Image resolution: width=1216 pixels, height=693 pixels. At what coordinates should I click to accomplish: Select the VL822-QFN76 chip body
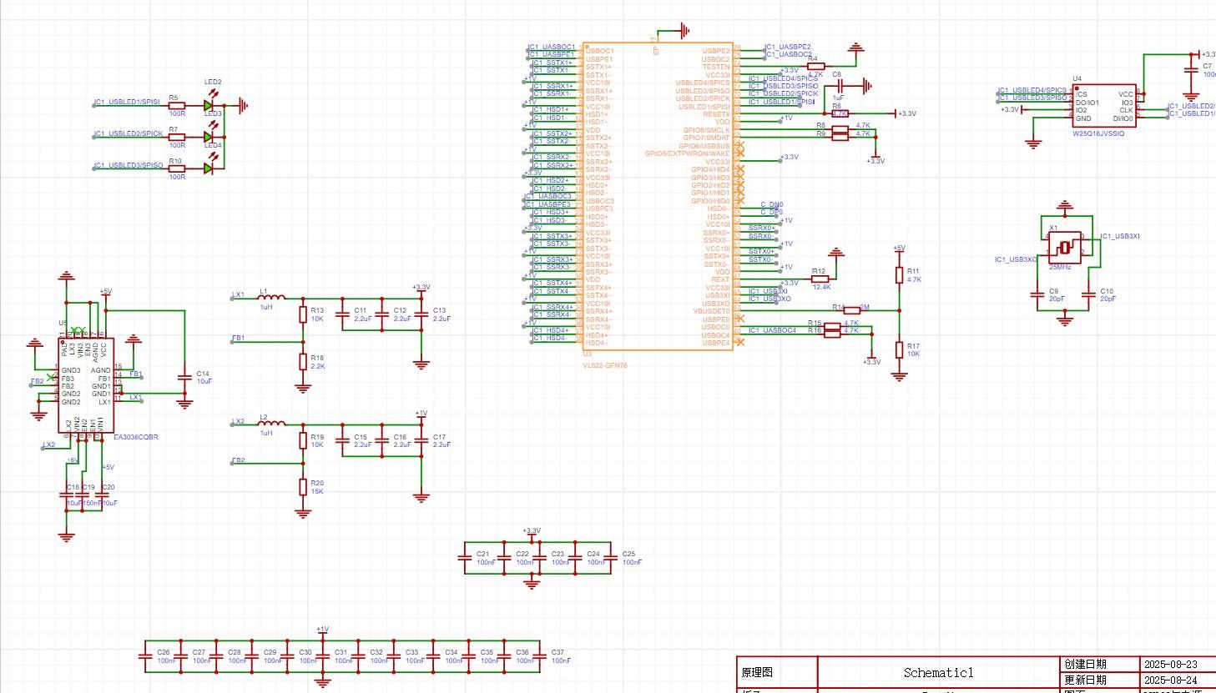tap(658, 198)
